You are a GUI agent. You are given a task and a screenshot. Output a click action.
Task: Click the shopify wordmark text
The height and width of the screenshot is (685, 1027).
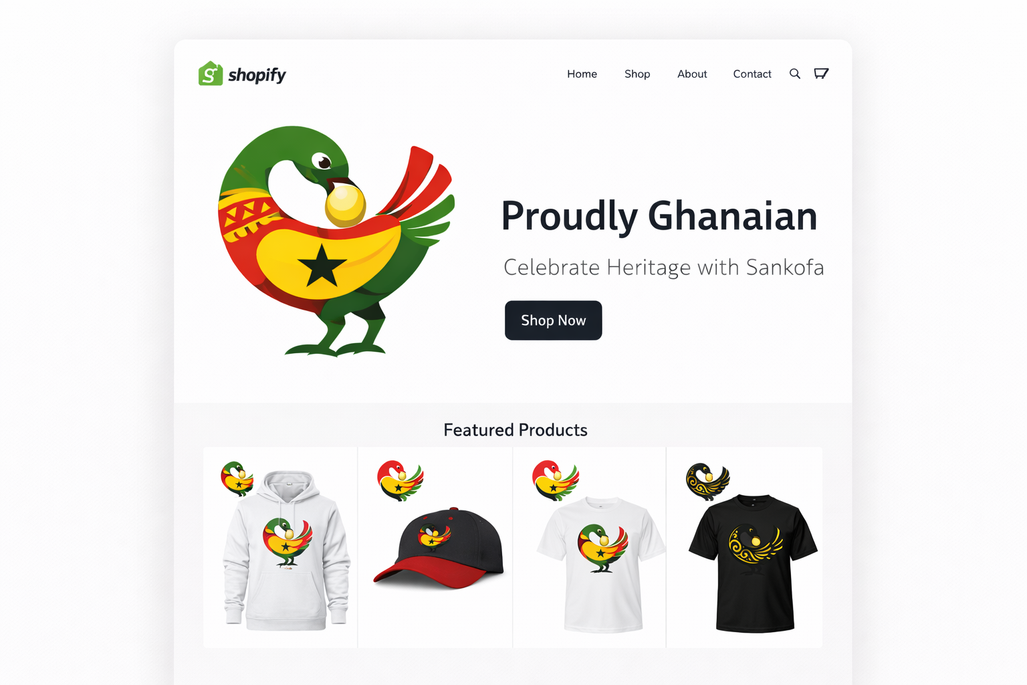tap(257, 75)
